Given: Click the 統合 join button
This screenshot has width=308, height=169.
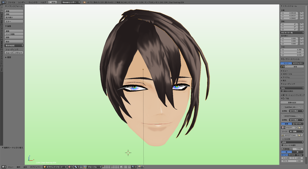Looking at the screenshot, I should pos(14,41).
